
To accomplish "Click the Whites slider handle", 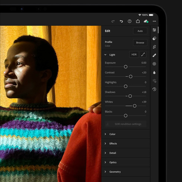I will pos(134,106).
